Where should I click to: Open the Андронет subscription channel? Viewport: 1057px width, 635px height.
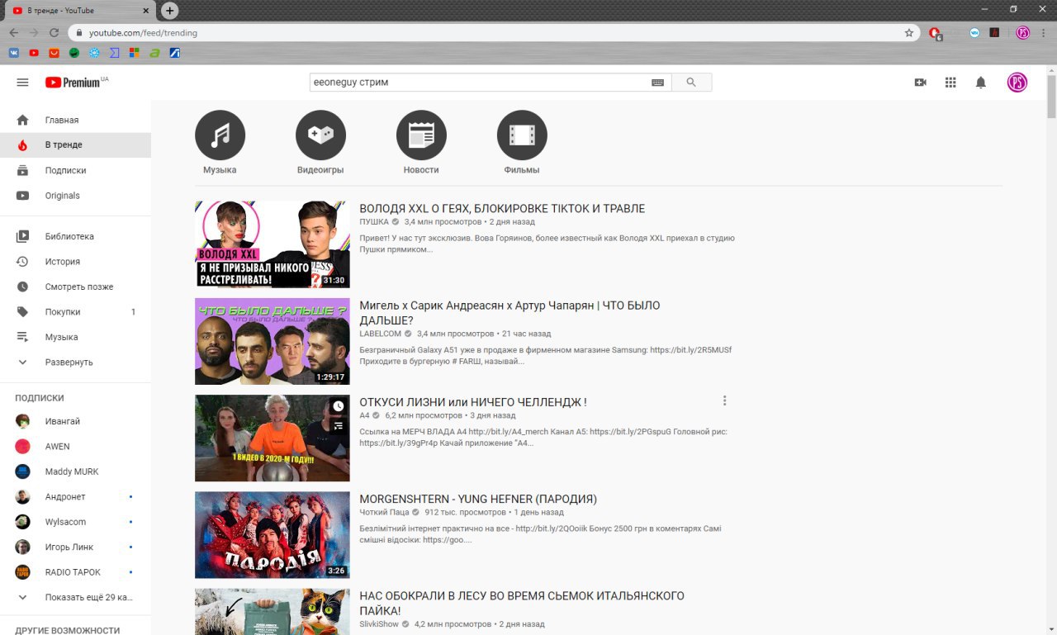coord(75,497)
